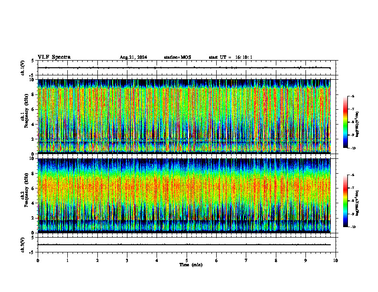Click the 'ch.3(V)' waveform axis label
This screenshot has height=292, width=378.
[x=23, y=245]
